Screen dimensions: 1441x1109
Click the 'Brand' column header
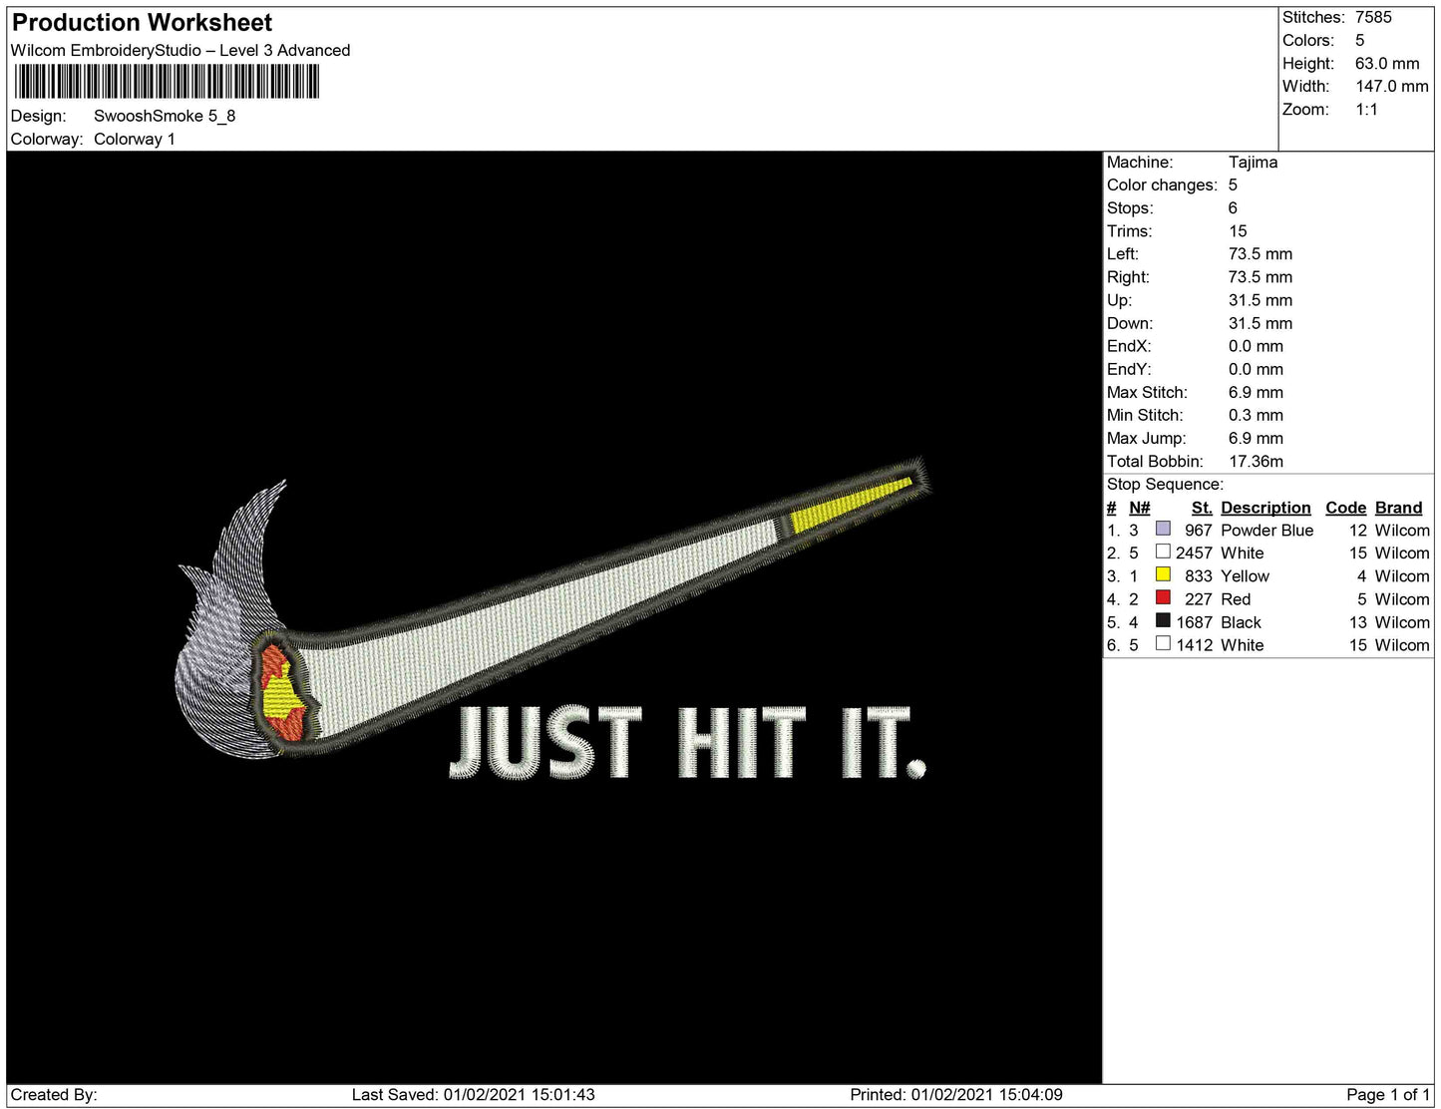tap(1398, 507)
